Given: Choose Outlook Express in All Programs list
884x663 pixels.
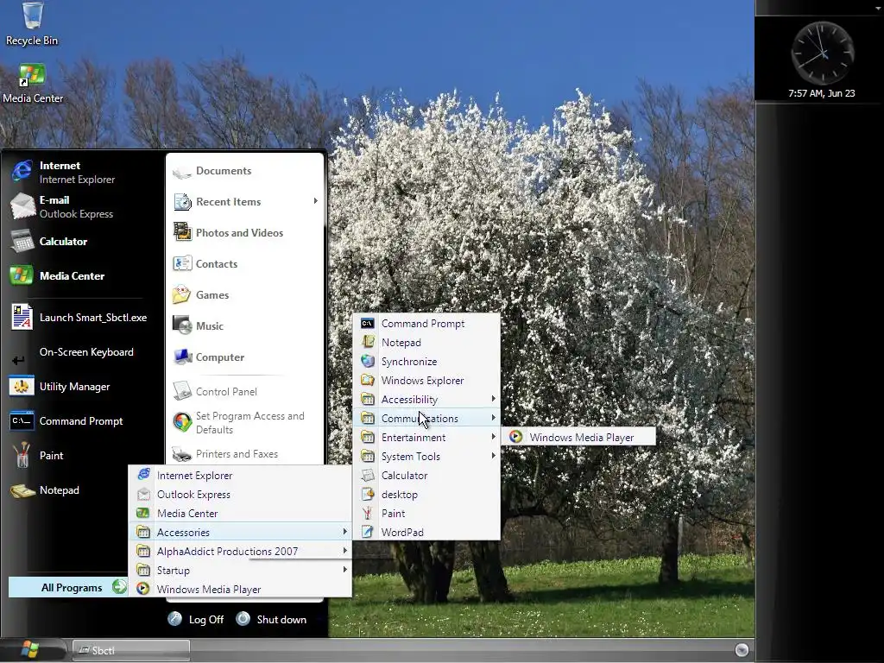Looking at the screenshot, I should (x=241, y=495).
